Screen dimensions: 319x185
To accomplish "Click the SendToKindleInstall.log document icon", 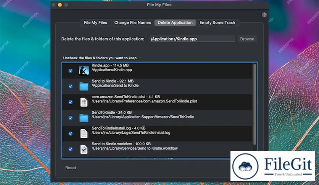I will 84,133.
